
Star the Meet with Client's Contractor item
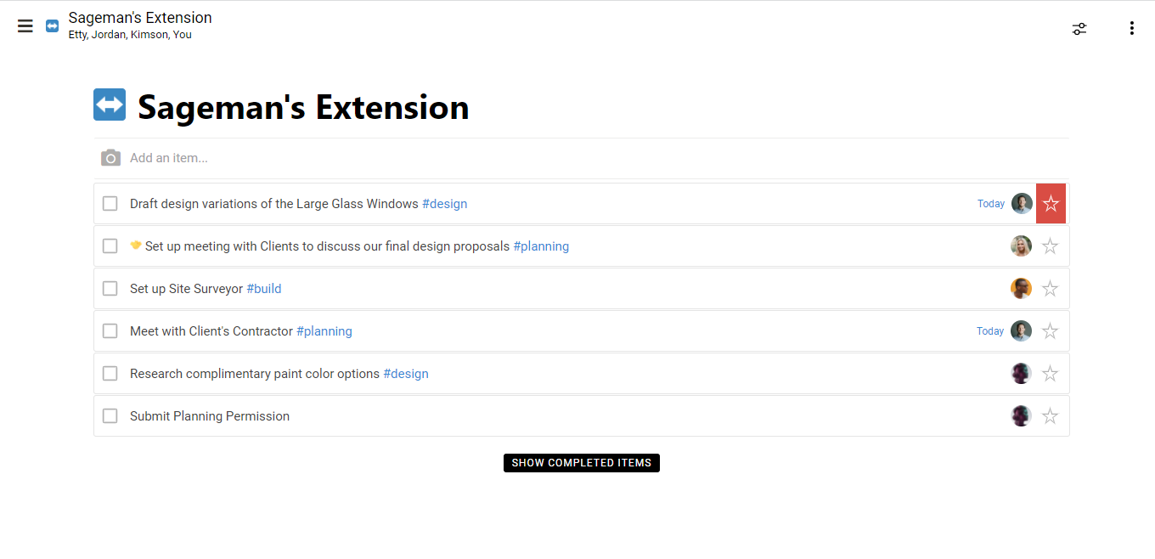pos(1051,331)
